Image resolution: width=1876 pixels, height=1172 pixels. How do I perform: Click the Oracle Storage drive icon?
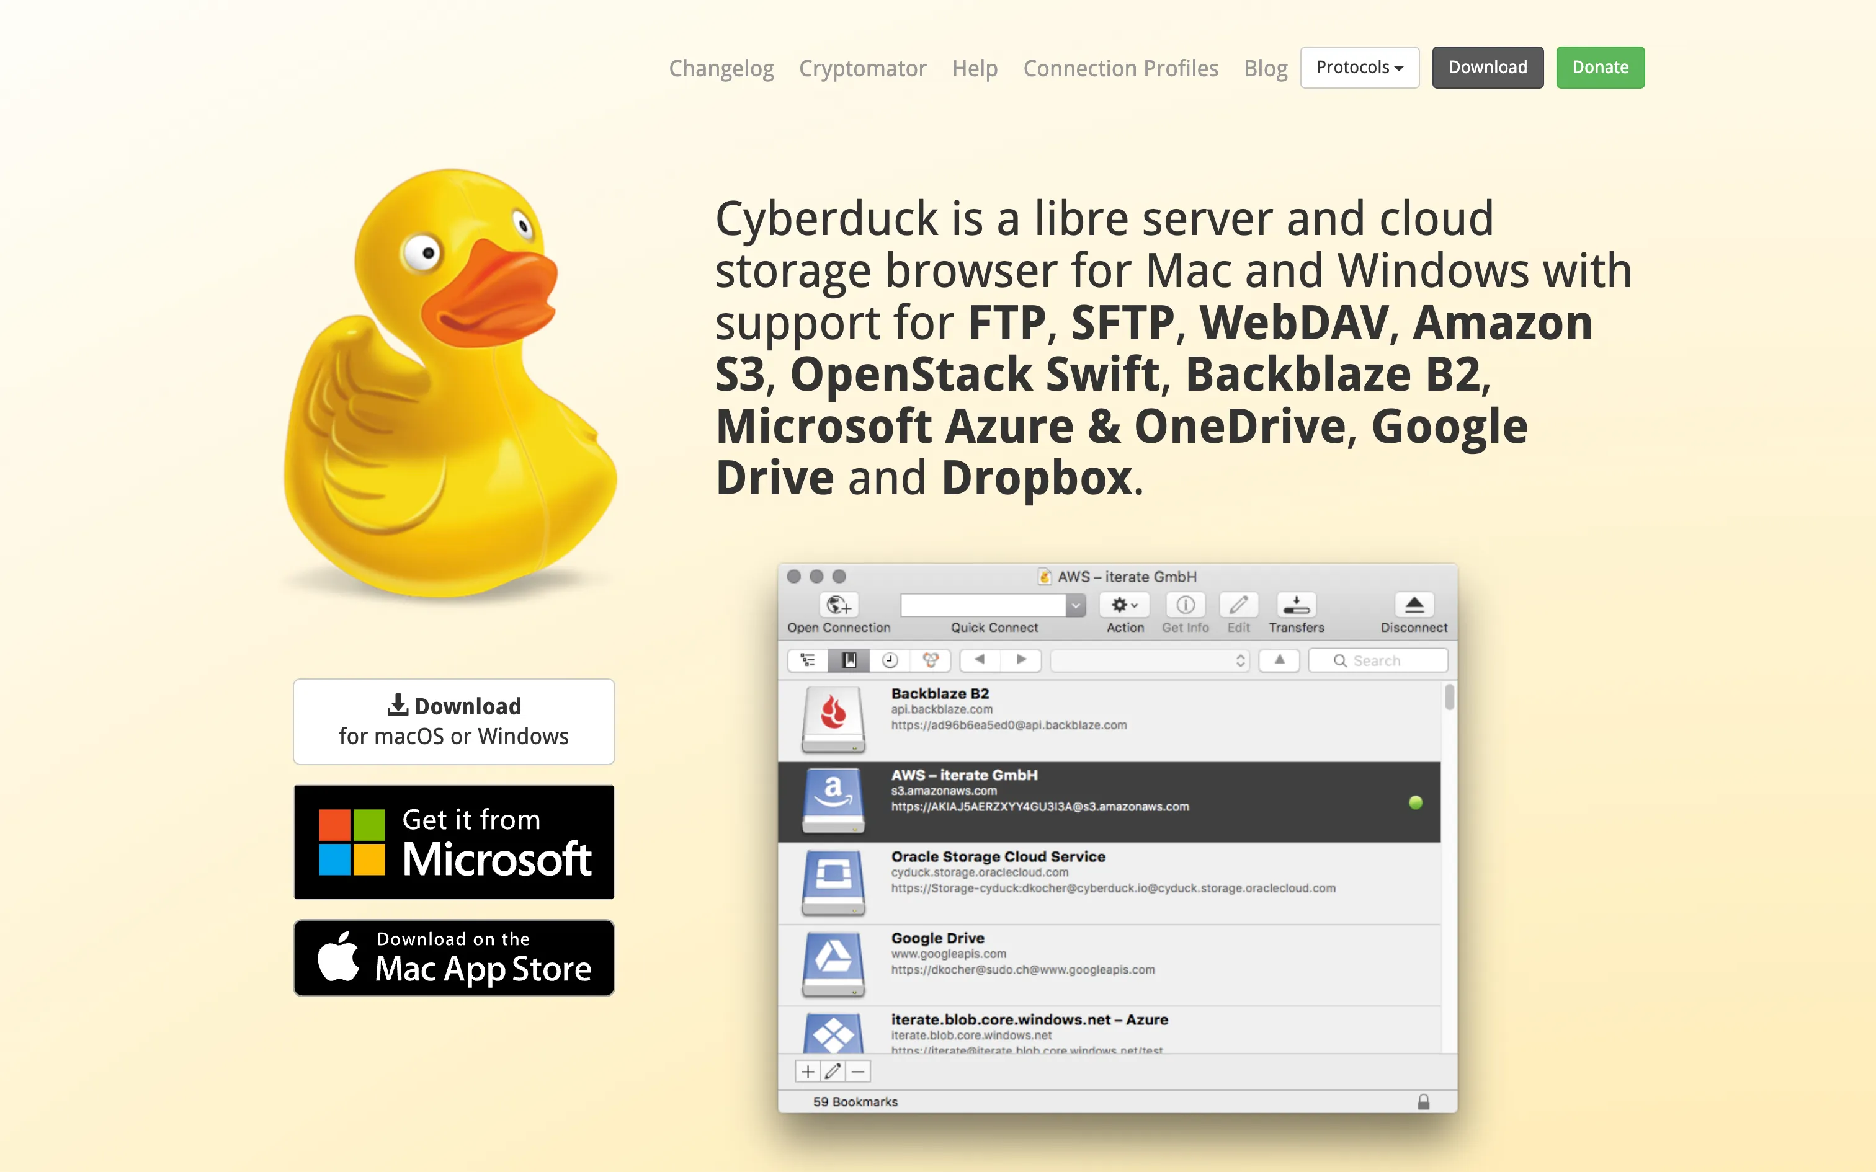click(833, 882)
